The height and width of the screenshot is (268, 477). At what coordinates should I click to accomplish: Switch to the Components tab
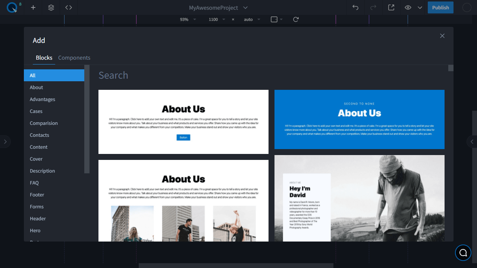pyautogui.click(x=74, y=58)
